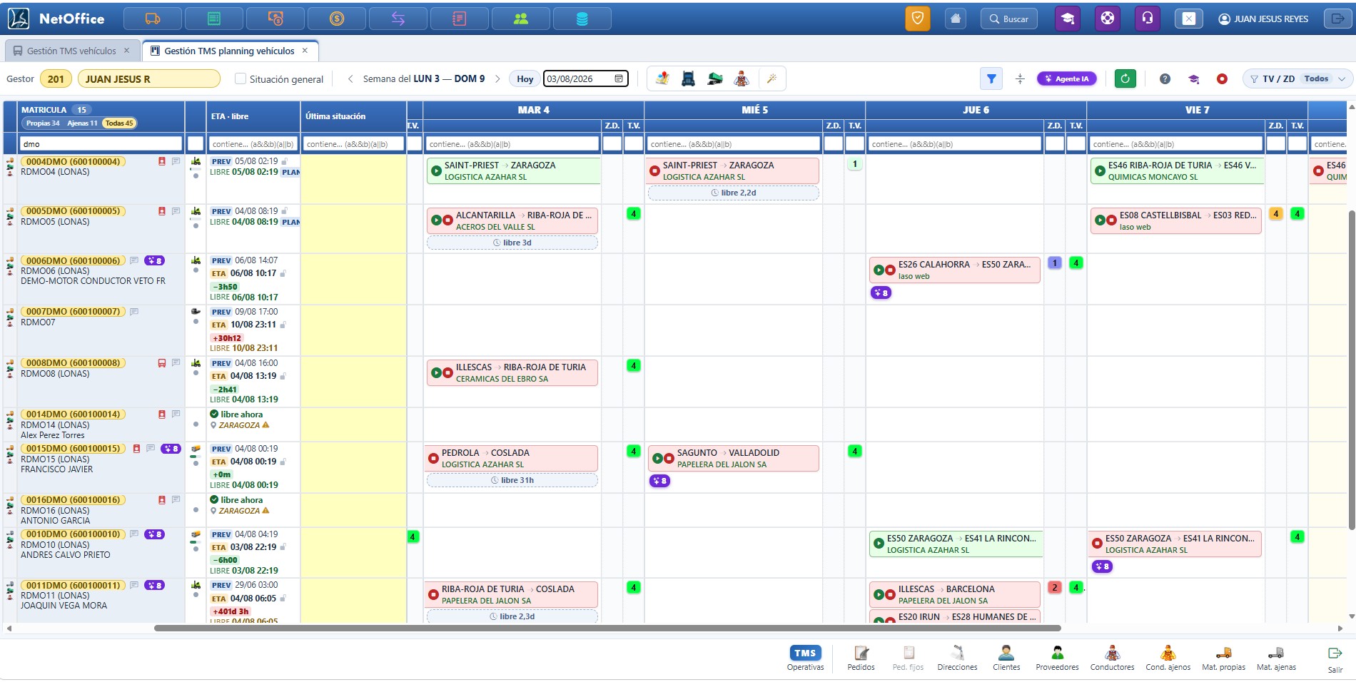1356x682 pixels.
Task: Open the calendar picker in date field
Action: pyautogui.click(x=619, y=78)
